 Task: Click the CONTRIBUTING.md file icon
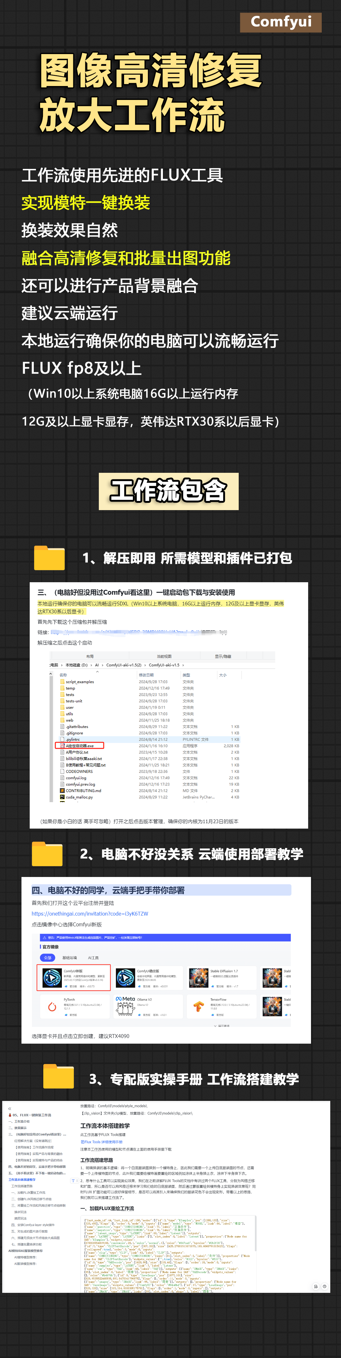point(62,791)
